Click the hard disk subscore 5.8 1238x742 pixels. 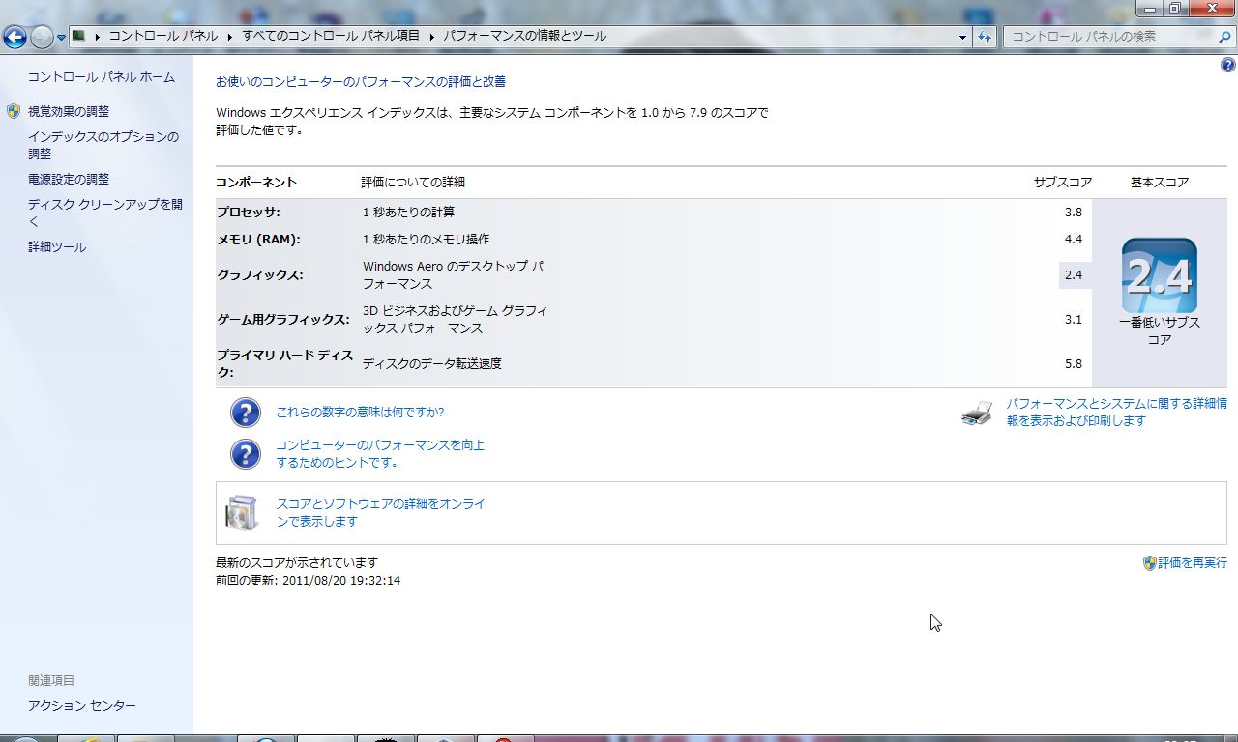(1073, 364)
